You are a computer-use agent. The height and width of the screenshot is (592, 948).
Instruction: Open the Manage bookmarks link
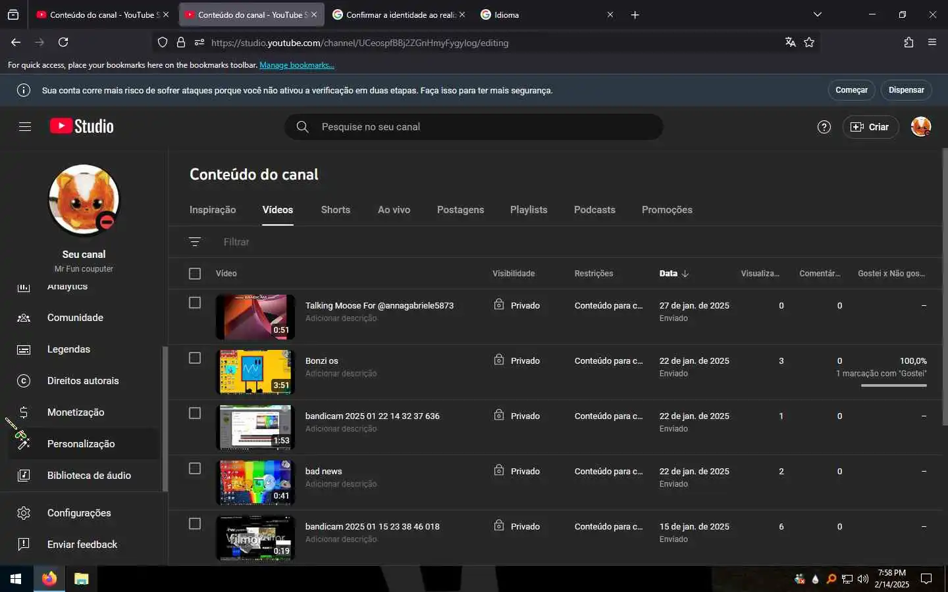[297, 65]
